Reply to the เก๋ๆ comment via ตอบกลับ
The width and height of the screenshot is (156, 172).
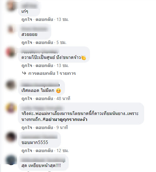[44, 19]
